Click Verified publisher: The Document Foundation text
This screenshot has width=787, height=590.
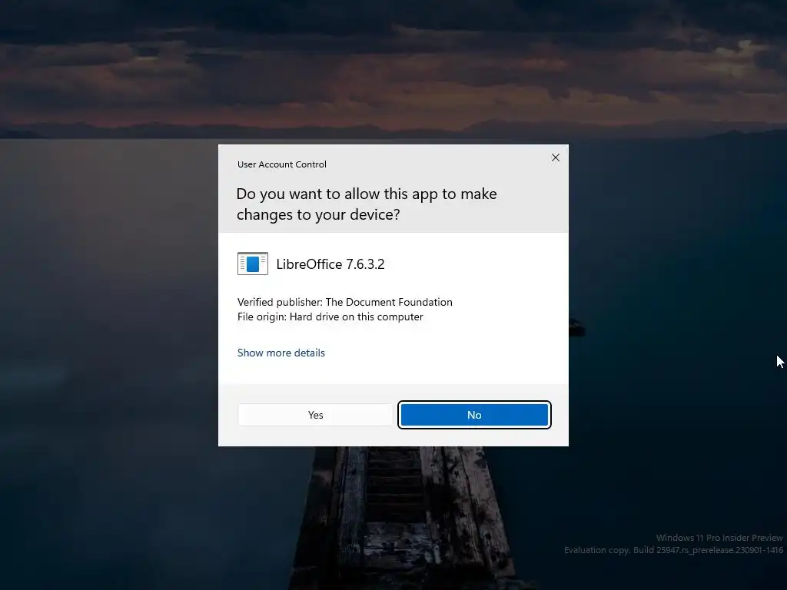tap(345, 302)
